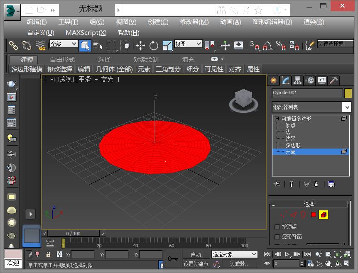
Task: Open the 修改器(M) menu
Action: 194,22
